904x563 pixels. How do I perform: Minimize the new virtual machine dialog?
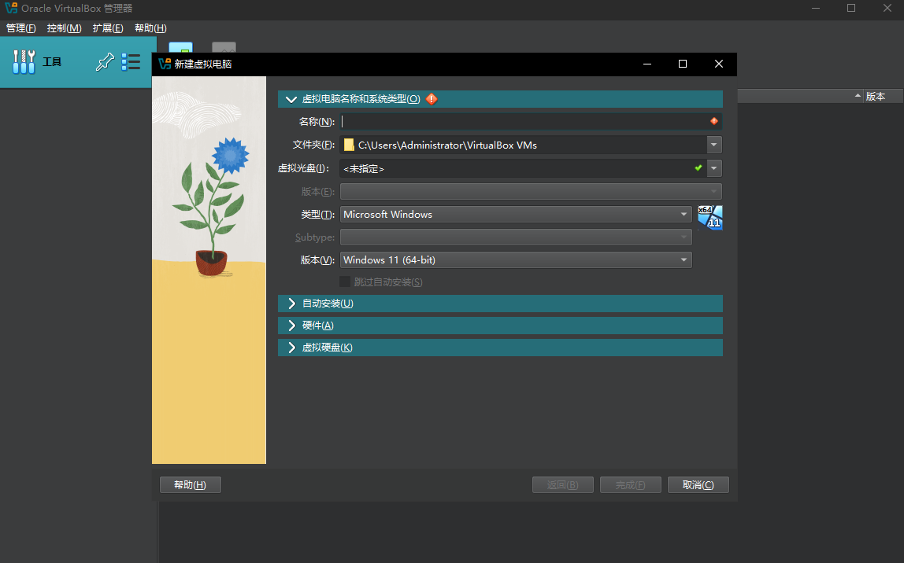click(647, 64)
